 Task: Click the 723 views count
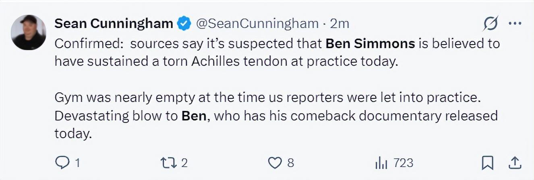pos(403,162)
